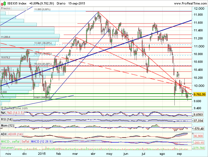This screenshot has width=208, height=157.
Task: Click the 9.661 (100,00%) Fibonacci label
Action: pyautogui.click(x=43, y=98)
